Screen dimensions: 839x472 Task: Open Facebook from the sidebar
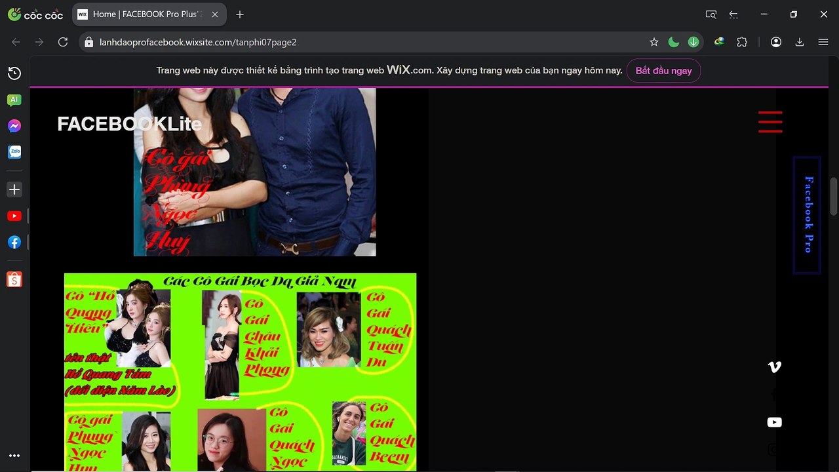pyautogui.click(x=14, y=242)
